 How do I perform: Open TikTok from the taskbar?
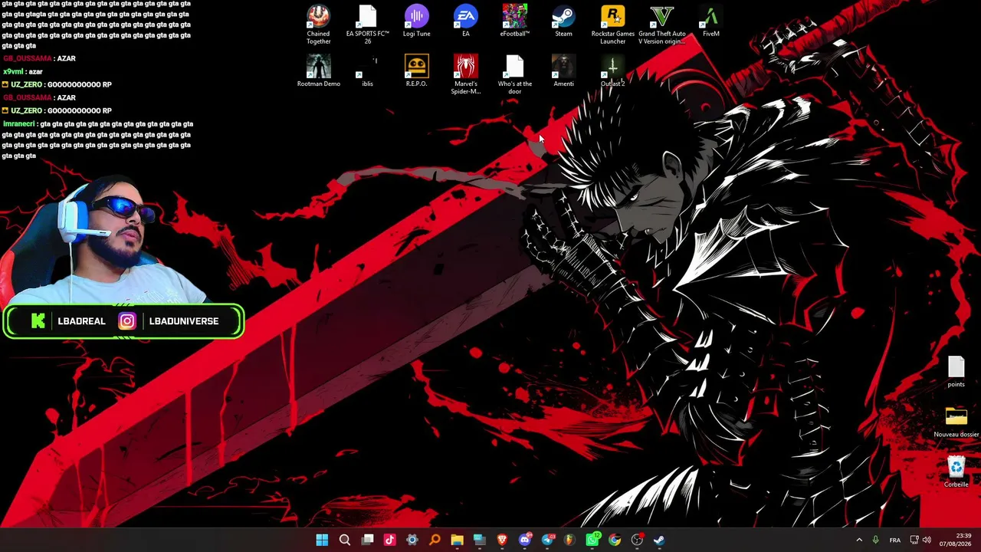390,540
